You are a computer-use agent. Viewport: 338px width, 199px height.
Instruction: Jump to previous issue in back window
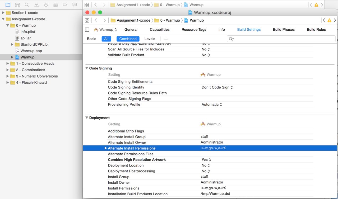click(311, 5)
